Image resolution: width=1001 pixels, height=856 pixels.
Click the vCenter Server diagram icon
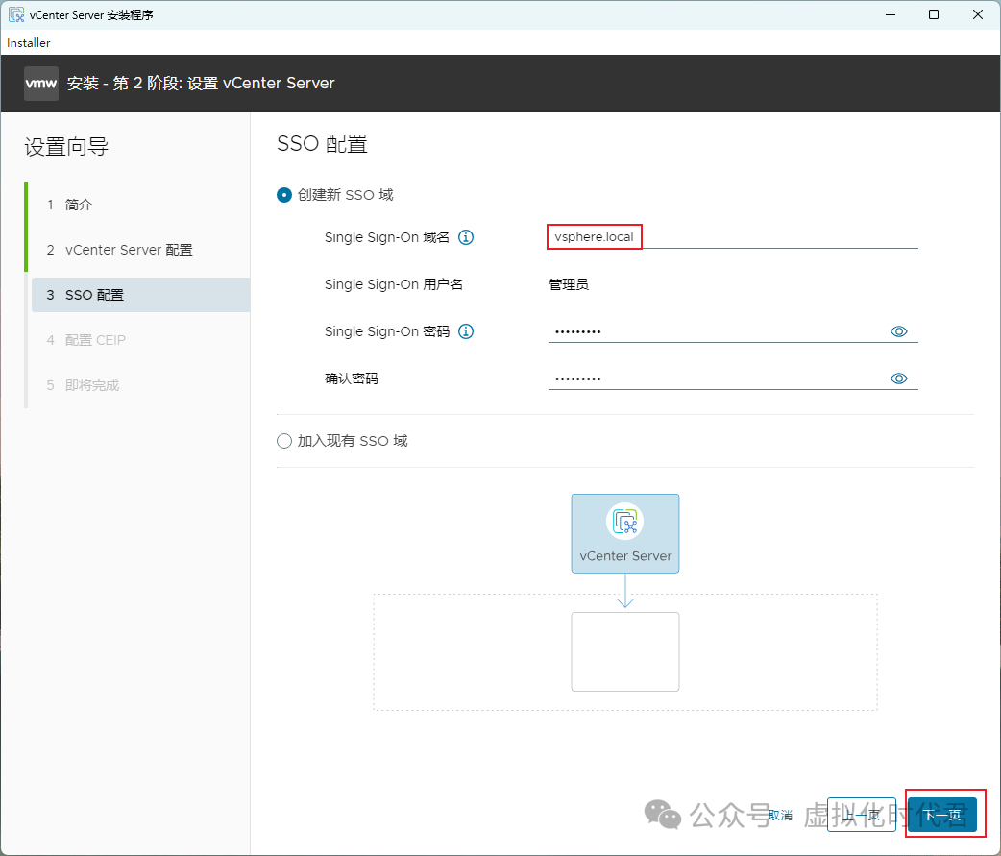tap(625, 522)
